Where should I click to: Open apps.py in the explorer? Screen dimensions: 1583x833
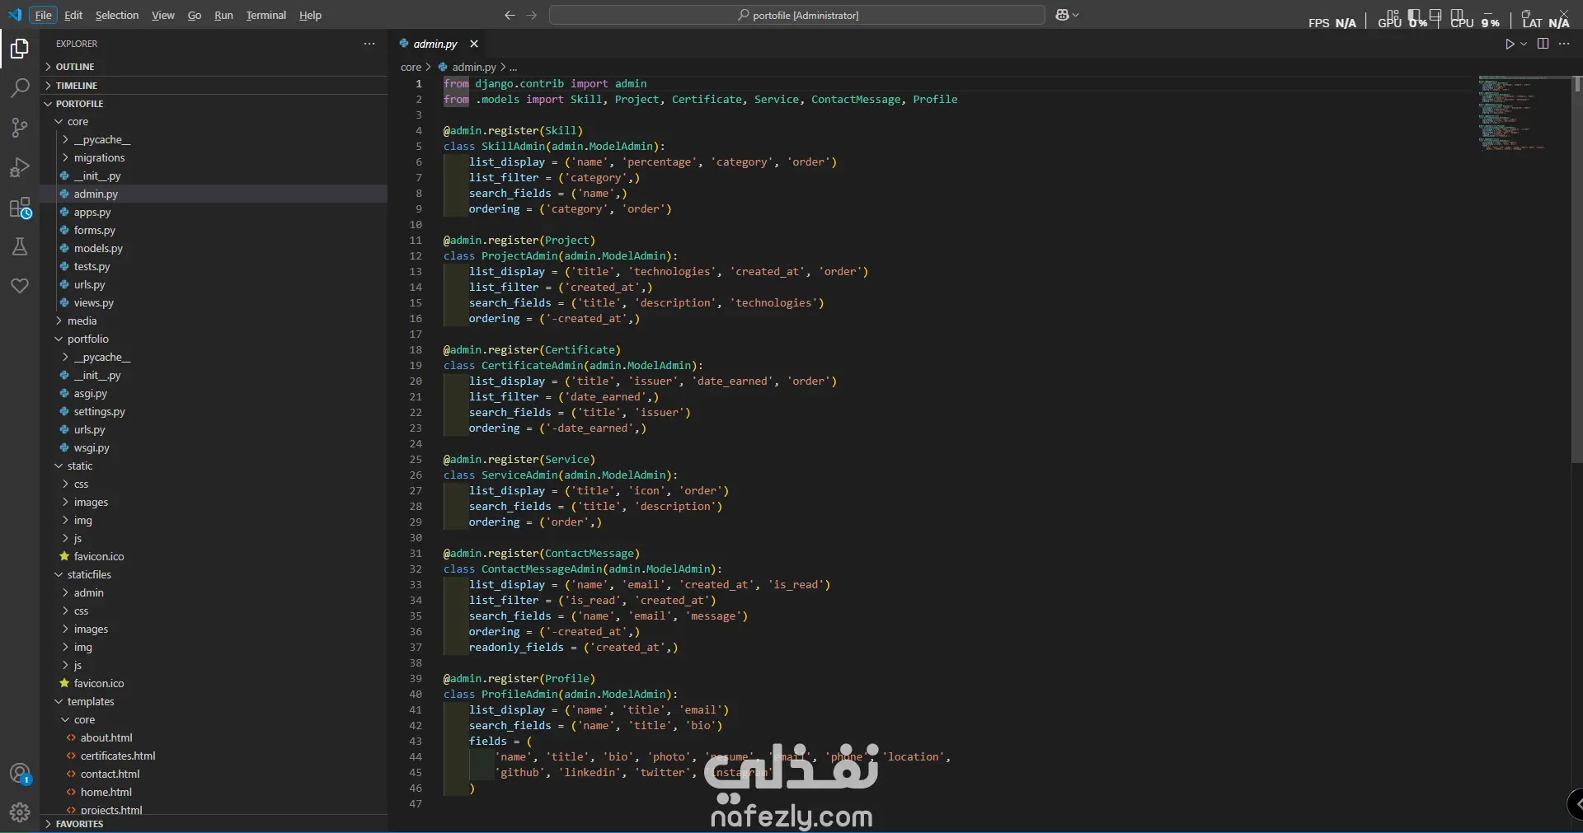pos(214,213)
